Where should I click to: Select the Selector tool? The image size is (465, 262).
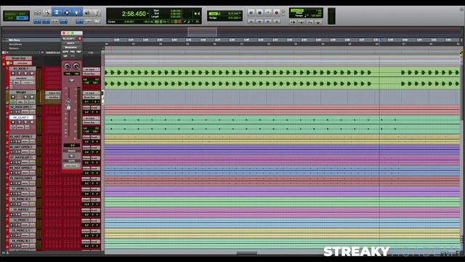coord(67,12)
